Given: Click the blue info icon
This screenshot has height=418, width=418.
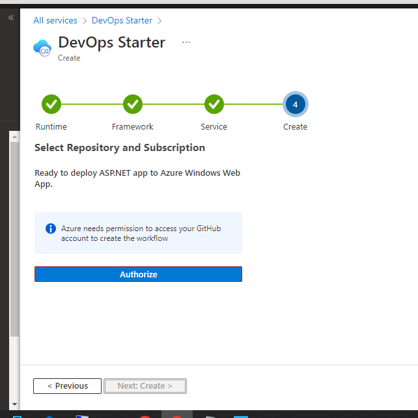Looking at the screenshot, I should (x=50, y=229).
